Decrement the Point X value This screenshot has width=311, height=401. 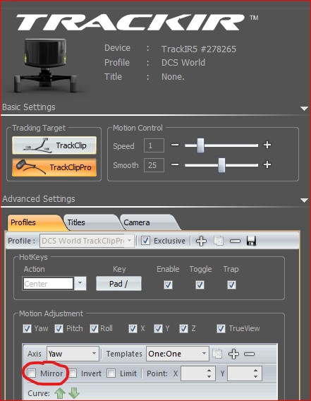pos(209,377)
